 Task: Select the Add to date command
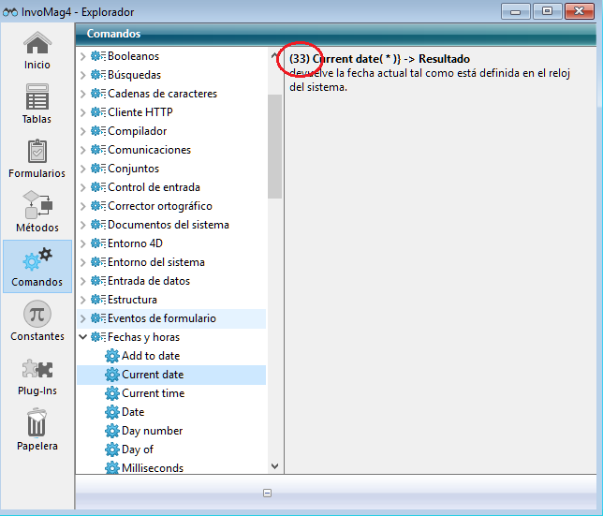tap(150, 356)
